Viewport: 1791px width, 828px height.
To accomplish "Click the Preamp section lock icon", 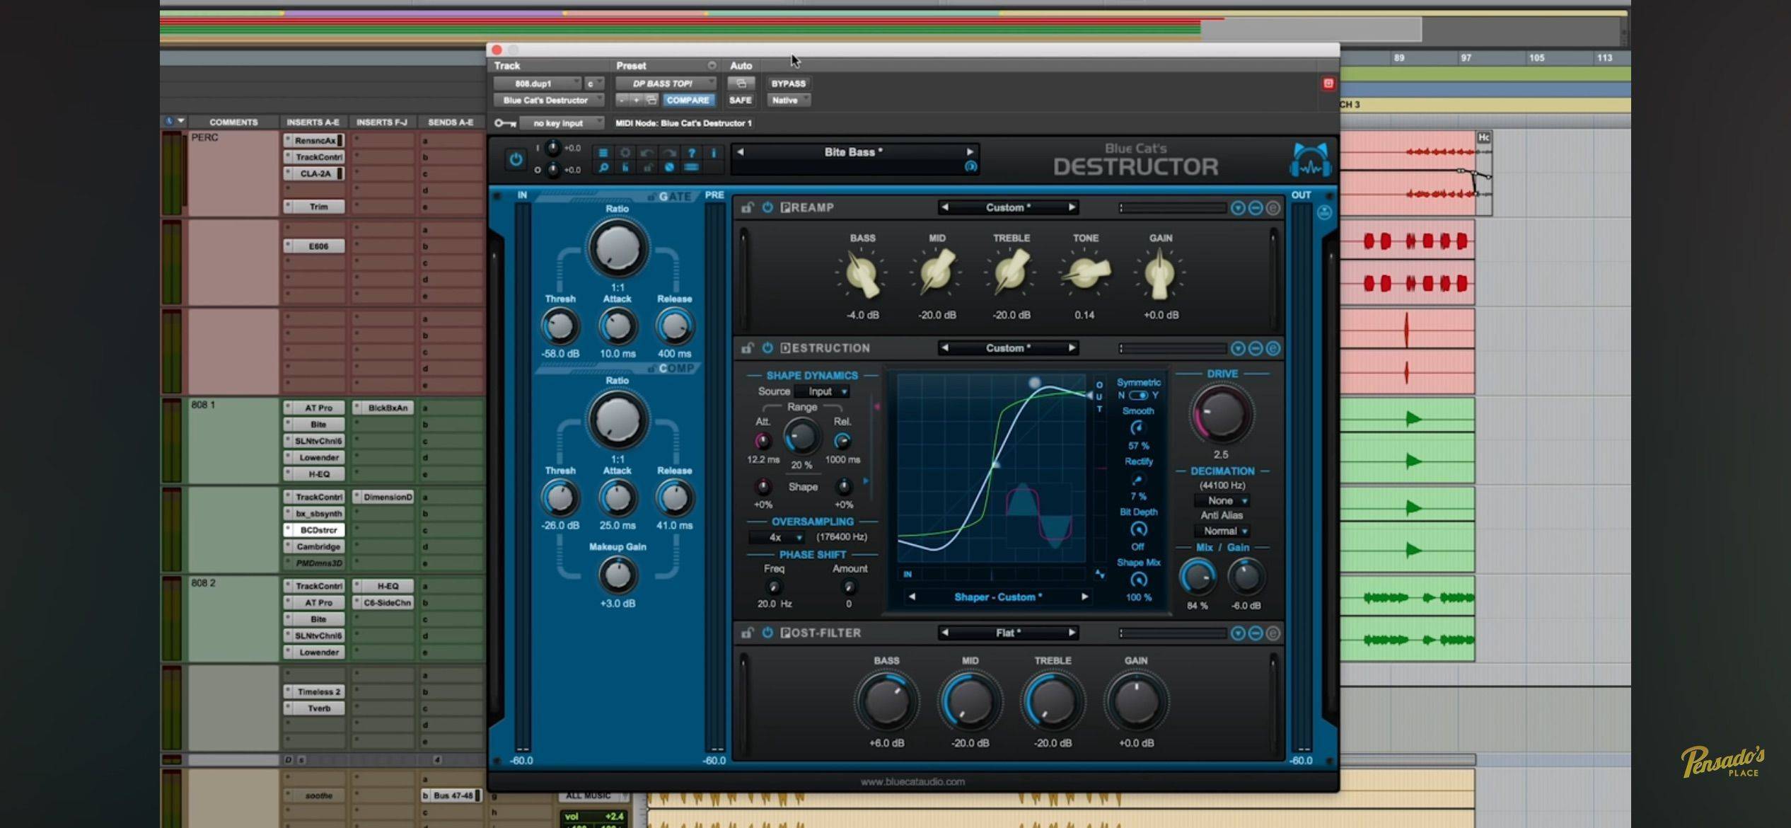I will click(x=747, y=207).
